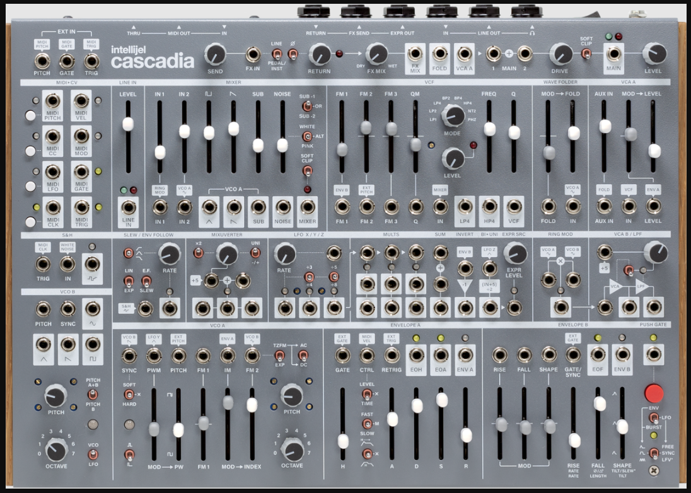Click the Envelope A RETRIG jack

click(x=392, y=355)
